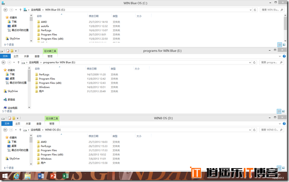Go up one level in the D: drive window
Screen dimensions: 289x182
click(x=20, y=130)
